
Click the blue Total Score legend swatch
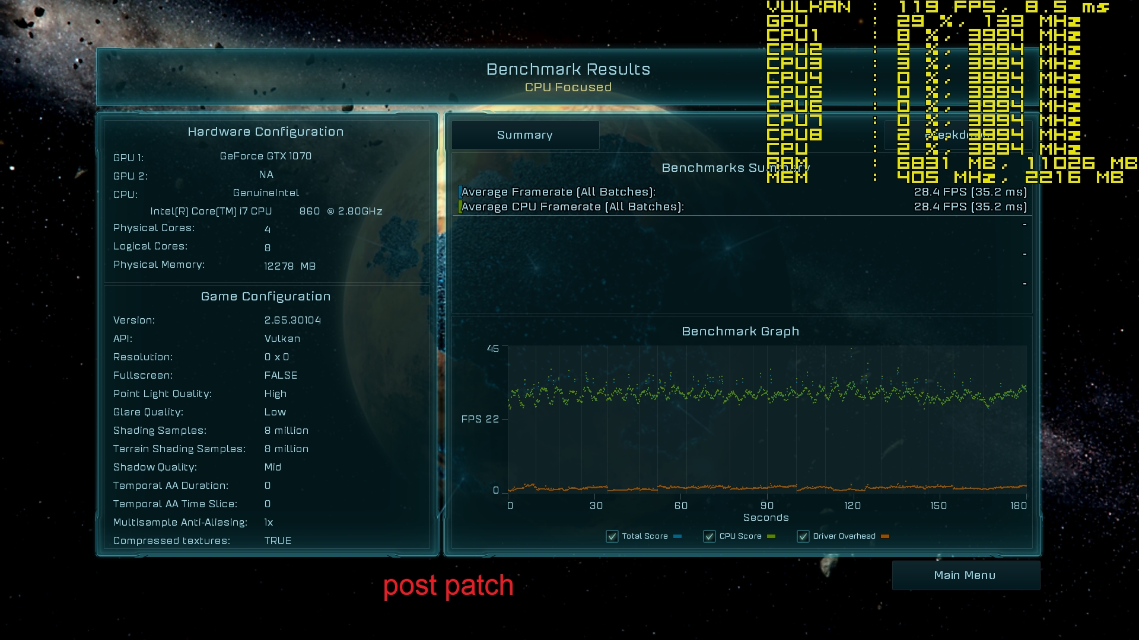[677, 536]
